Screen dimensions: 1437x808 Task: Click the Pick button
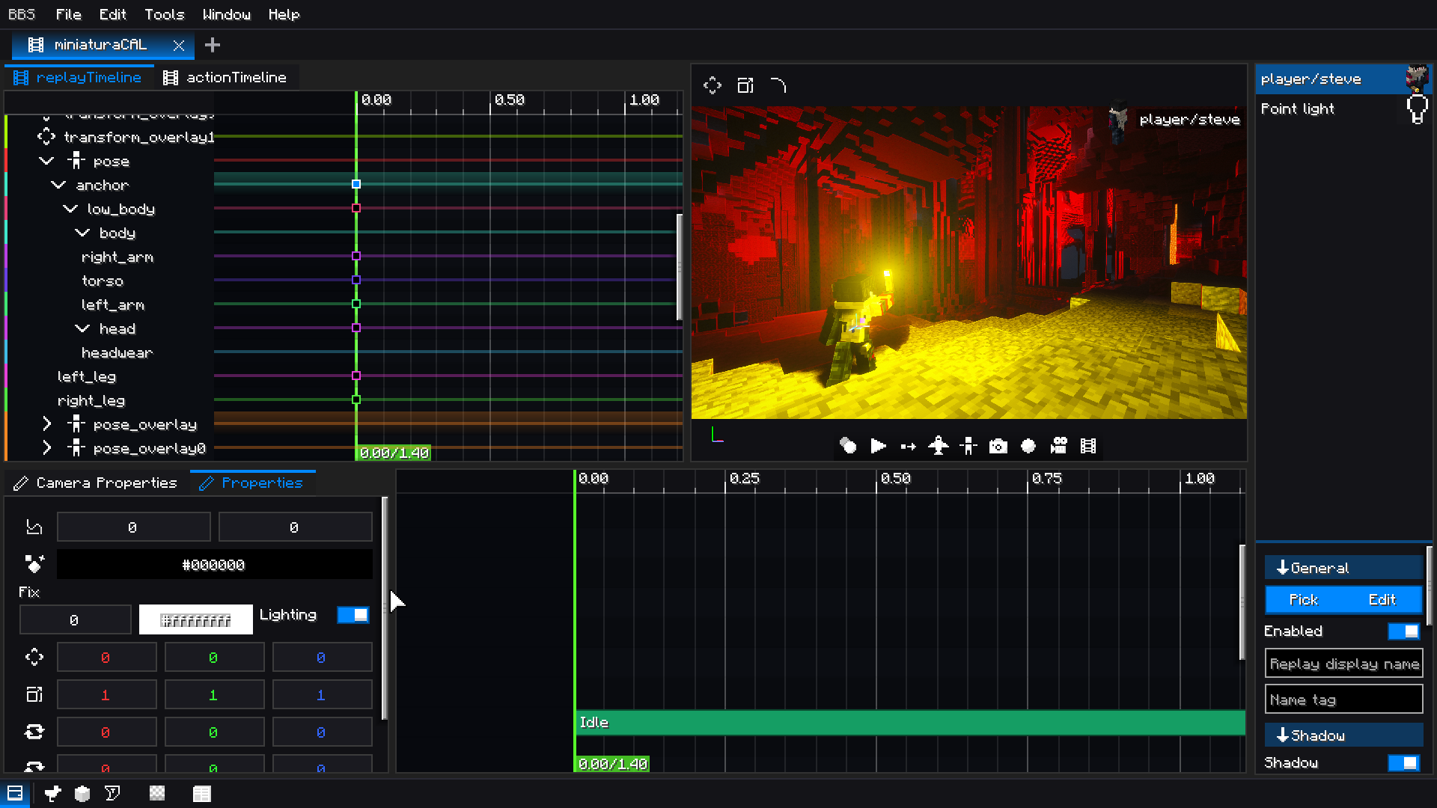coord(1303,600)
